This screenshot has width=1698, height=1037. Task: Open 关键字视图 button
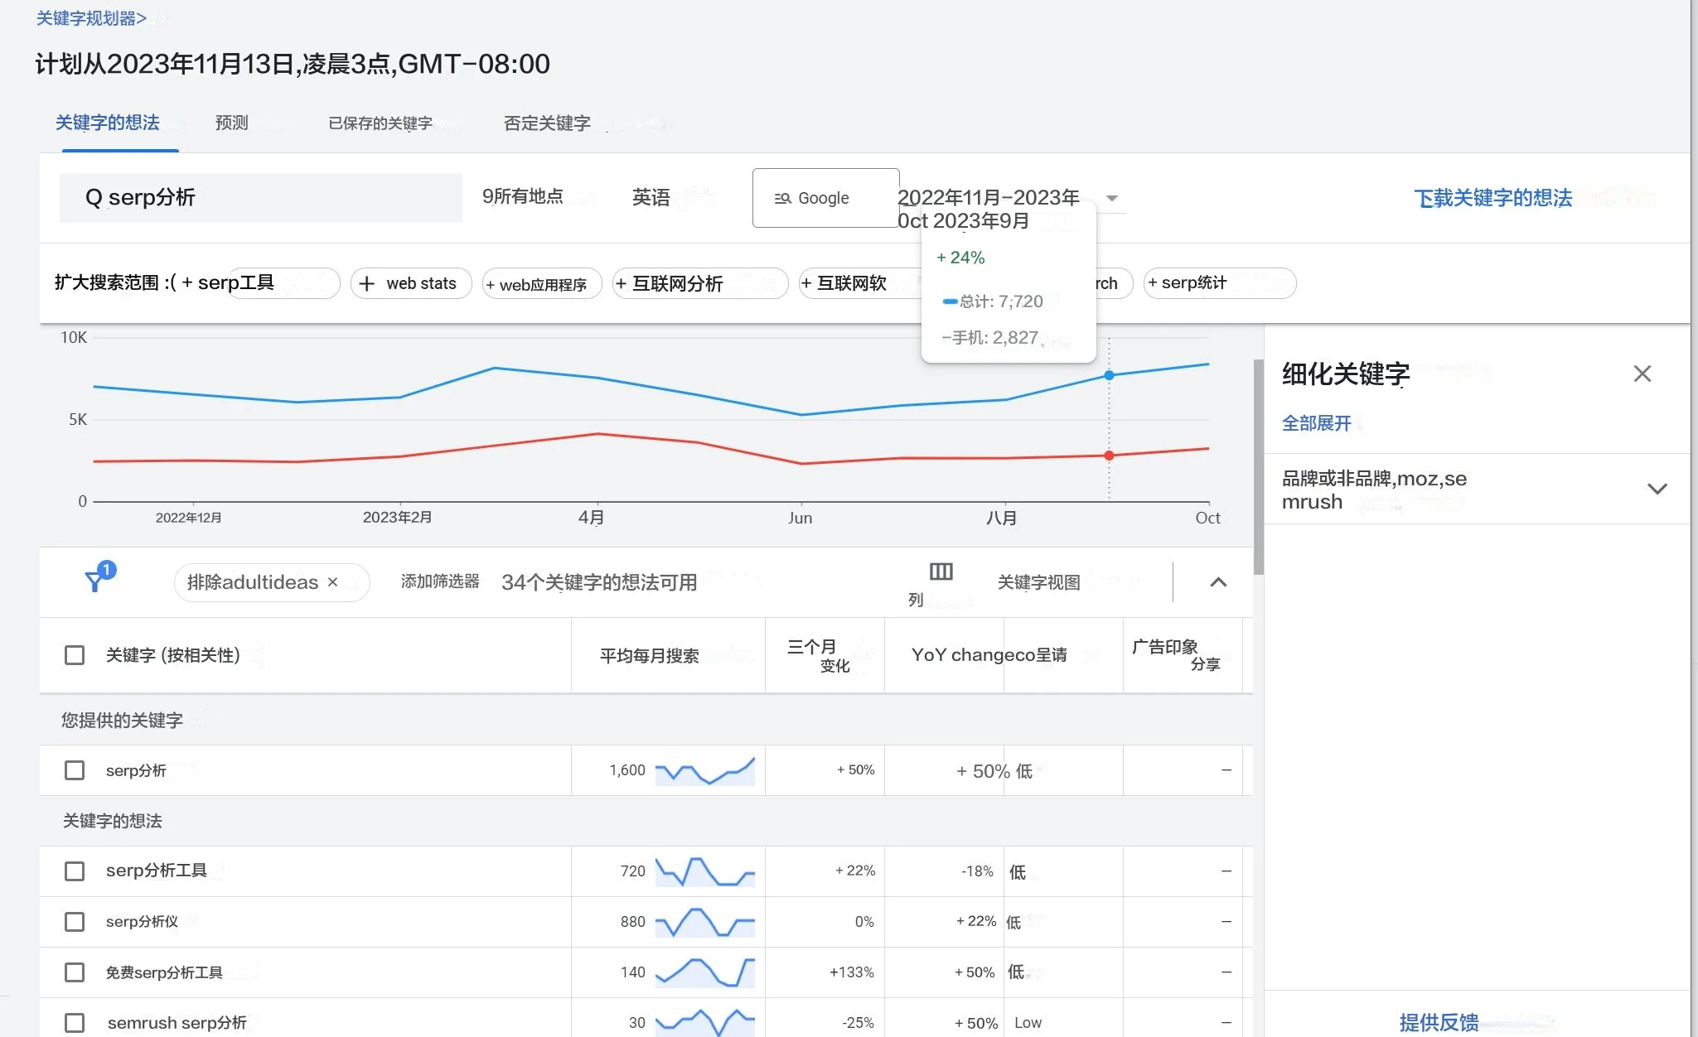[1038, 582]
